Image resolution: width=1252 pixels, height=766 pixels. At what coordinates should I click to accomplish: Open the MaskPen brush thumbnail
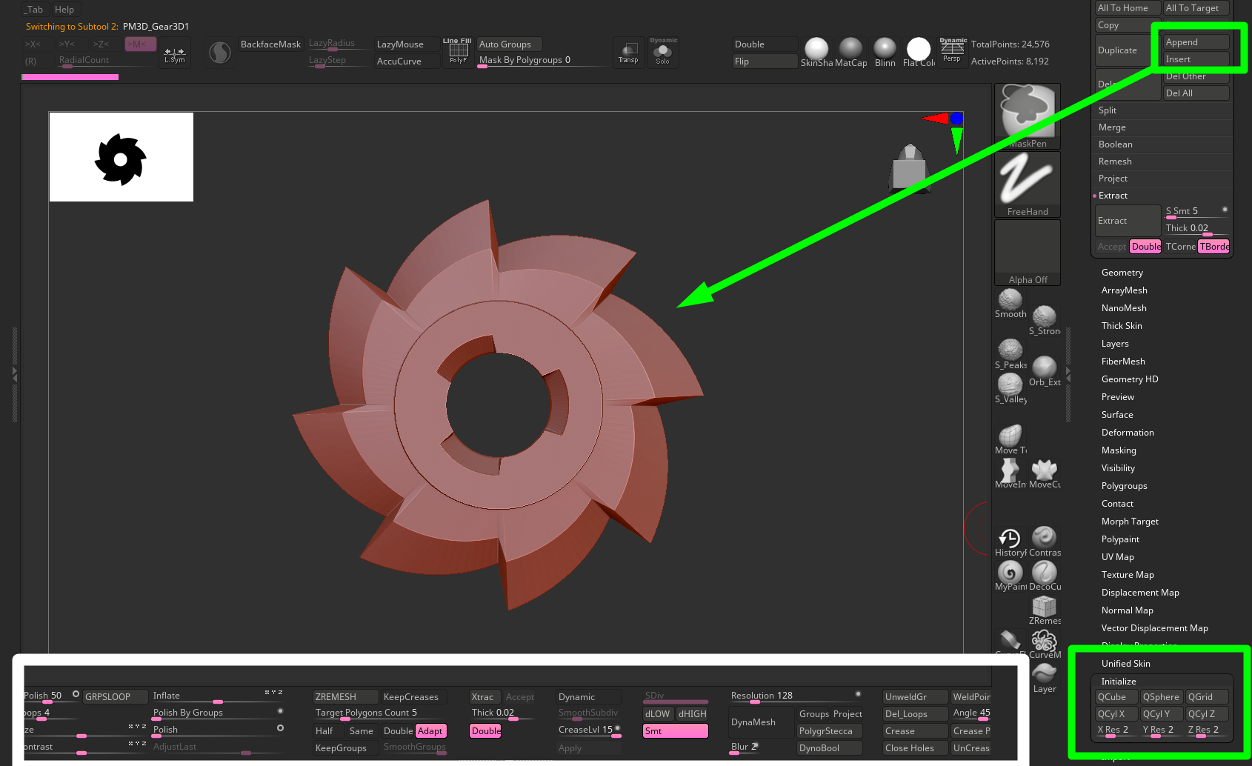pos(1027,115)
